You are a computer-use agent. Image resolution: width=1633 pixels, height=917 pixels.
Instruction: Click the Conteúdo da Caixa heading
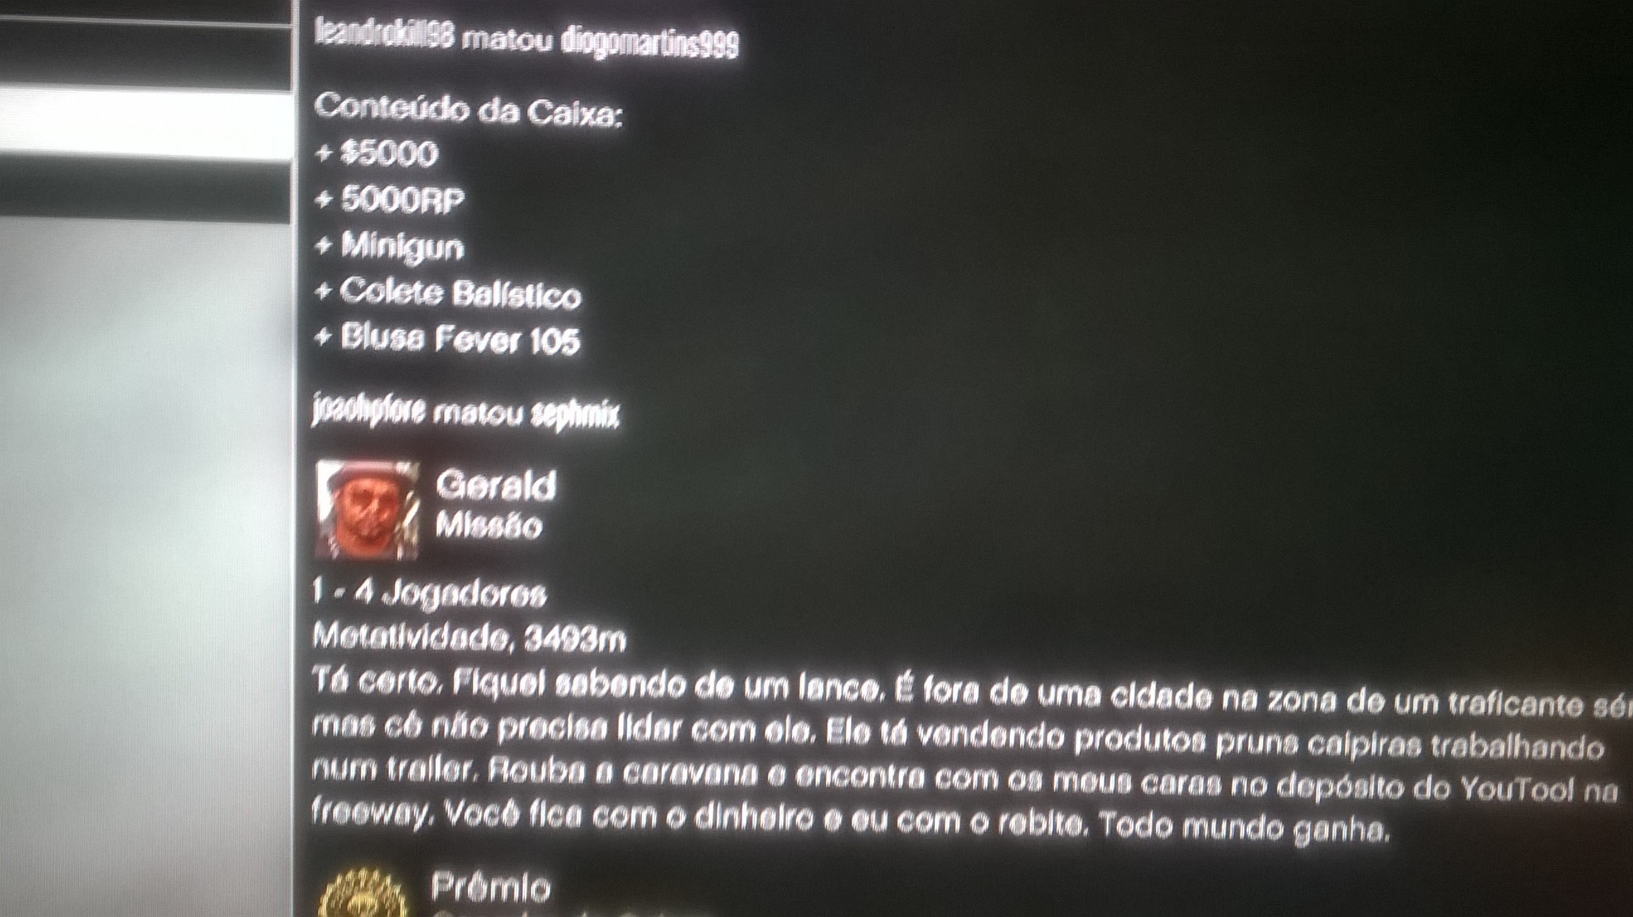click(x=469, y=110)
